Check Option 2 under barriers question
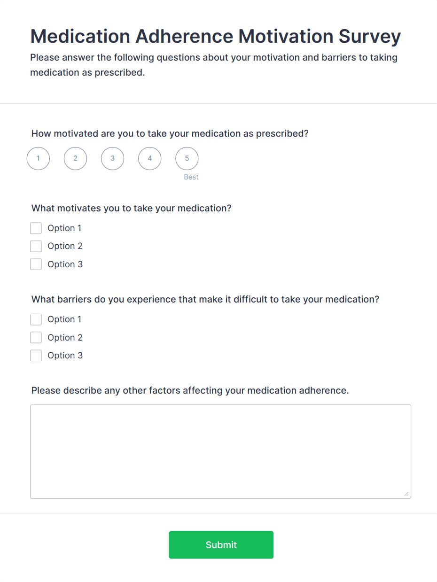The height and width of the screenshot is (582, 437). pyautogui.click(x=36, y=337)
